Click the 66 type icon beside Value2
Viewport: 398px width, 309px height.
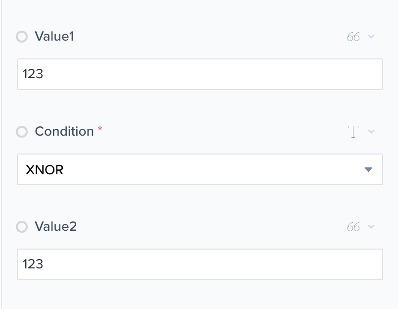(x=353, y=227)
